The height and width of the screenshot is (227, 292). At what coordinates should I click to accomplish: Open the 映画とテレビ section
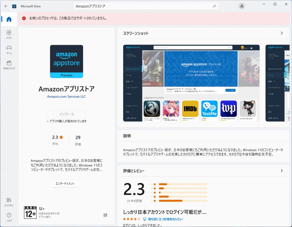coord(9,65)
